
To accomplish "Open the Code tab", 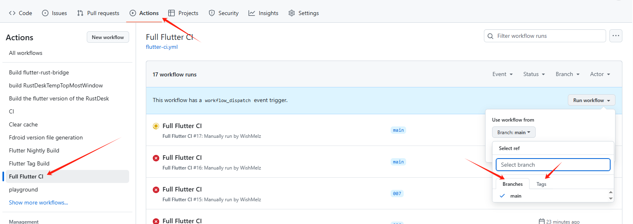I will pyautogui.click(x=20, y=13).
